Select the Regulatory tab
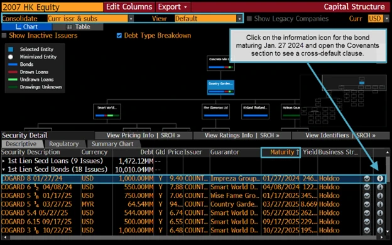Screen dimensions: 392x245 (64, 144)
